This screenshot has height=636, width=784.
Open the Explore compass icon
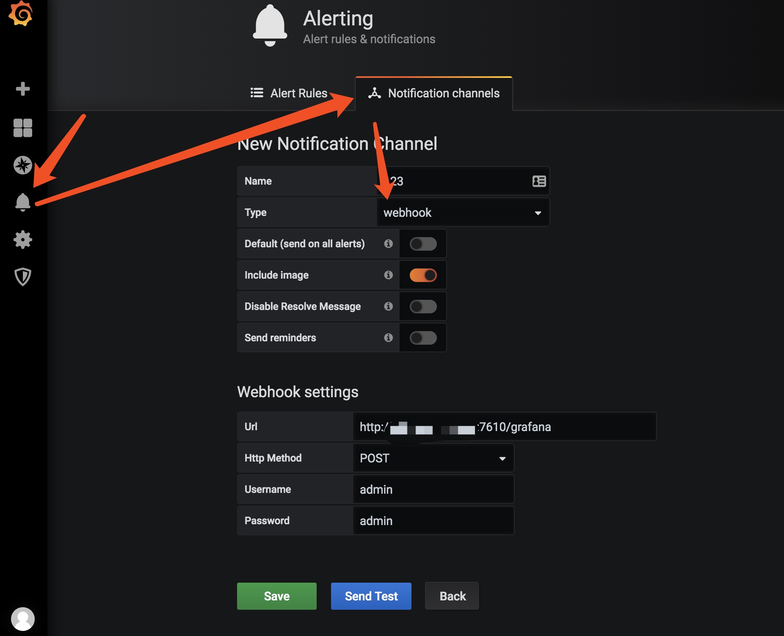click(x=23, y=165)
